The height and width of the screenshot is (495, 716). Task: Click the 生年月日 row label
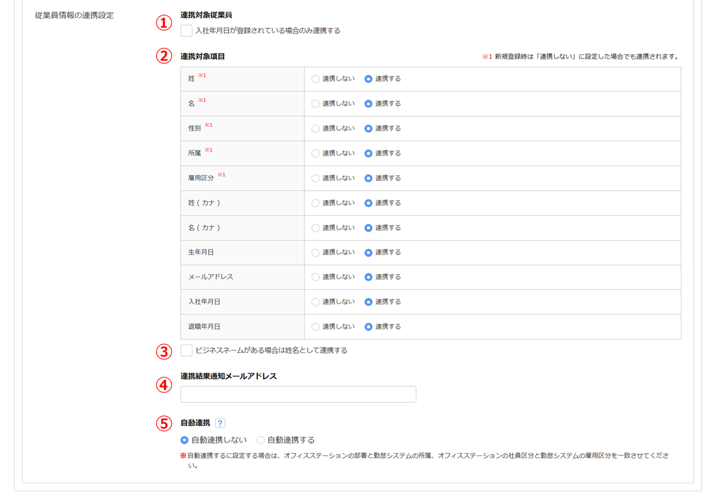[x=201, y=252]
